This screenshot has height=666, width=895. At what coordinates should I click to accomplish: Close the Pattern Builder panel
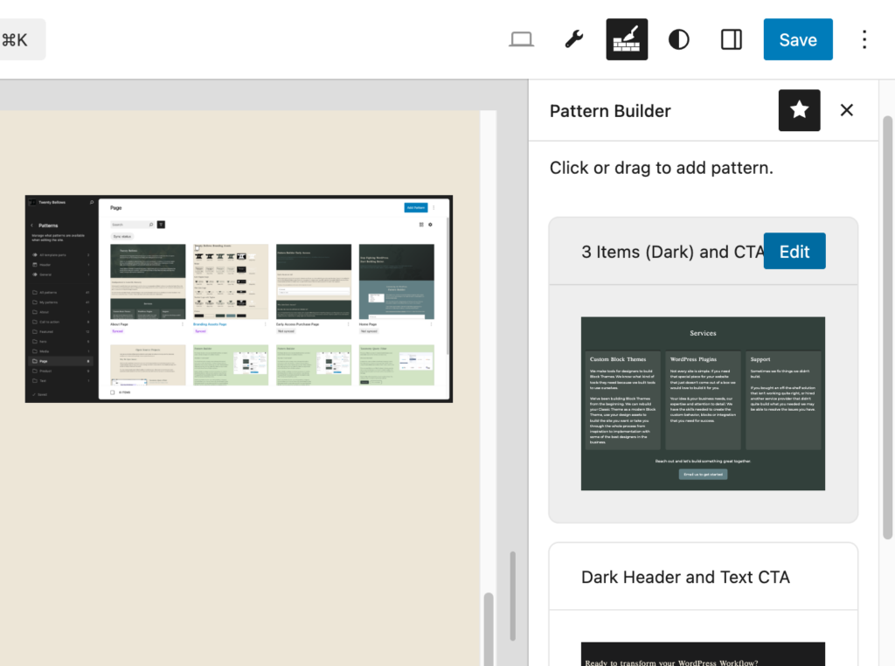846,110
